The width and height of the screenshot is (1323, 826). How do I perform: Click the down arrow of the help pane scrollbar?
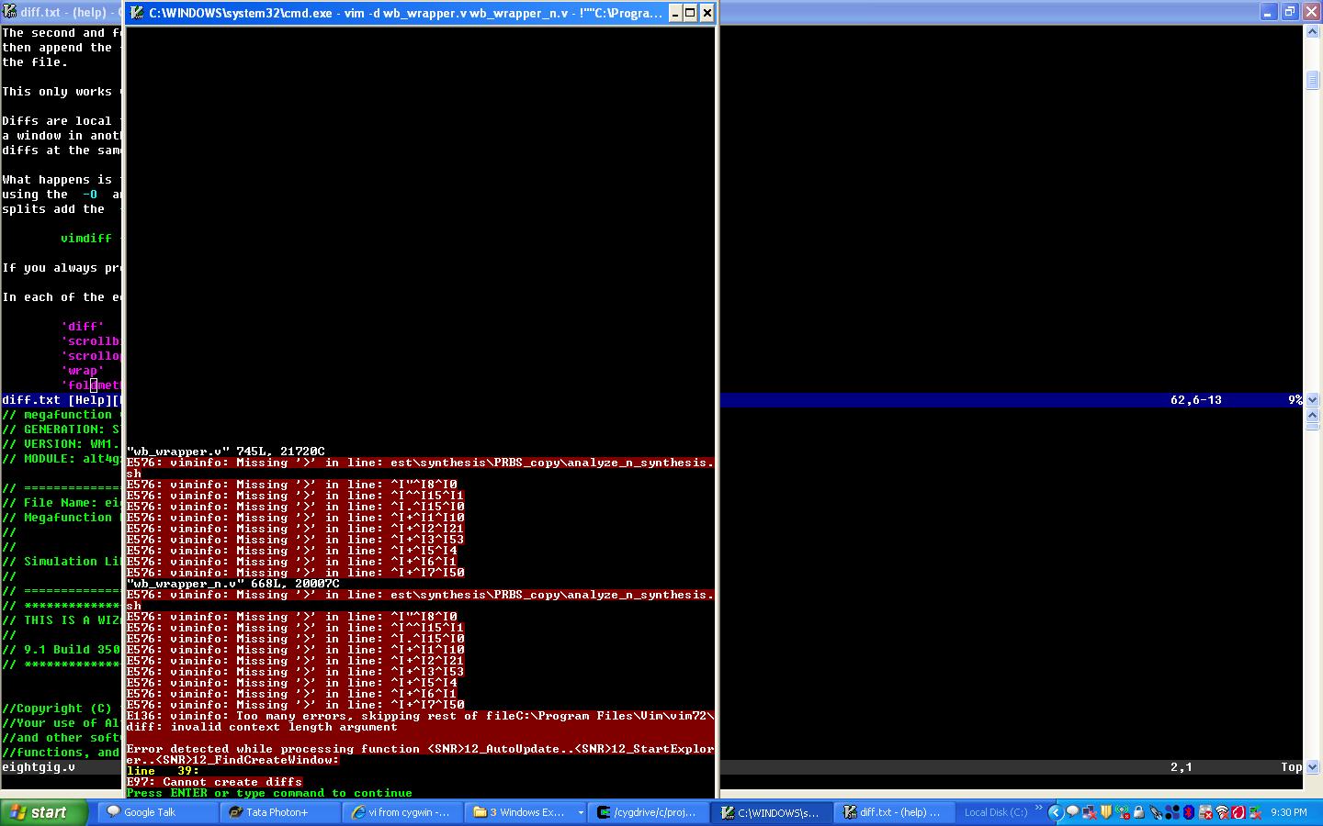click(x=1312, y=400)
